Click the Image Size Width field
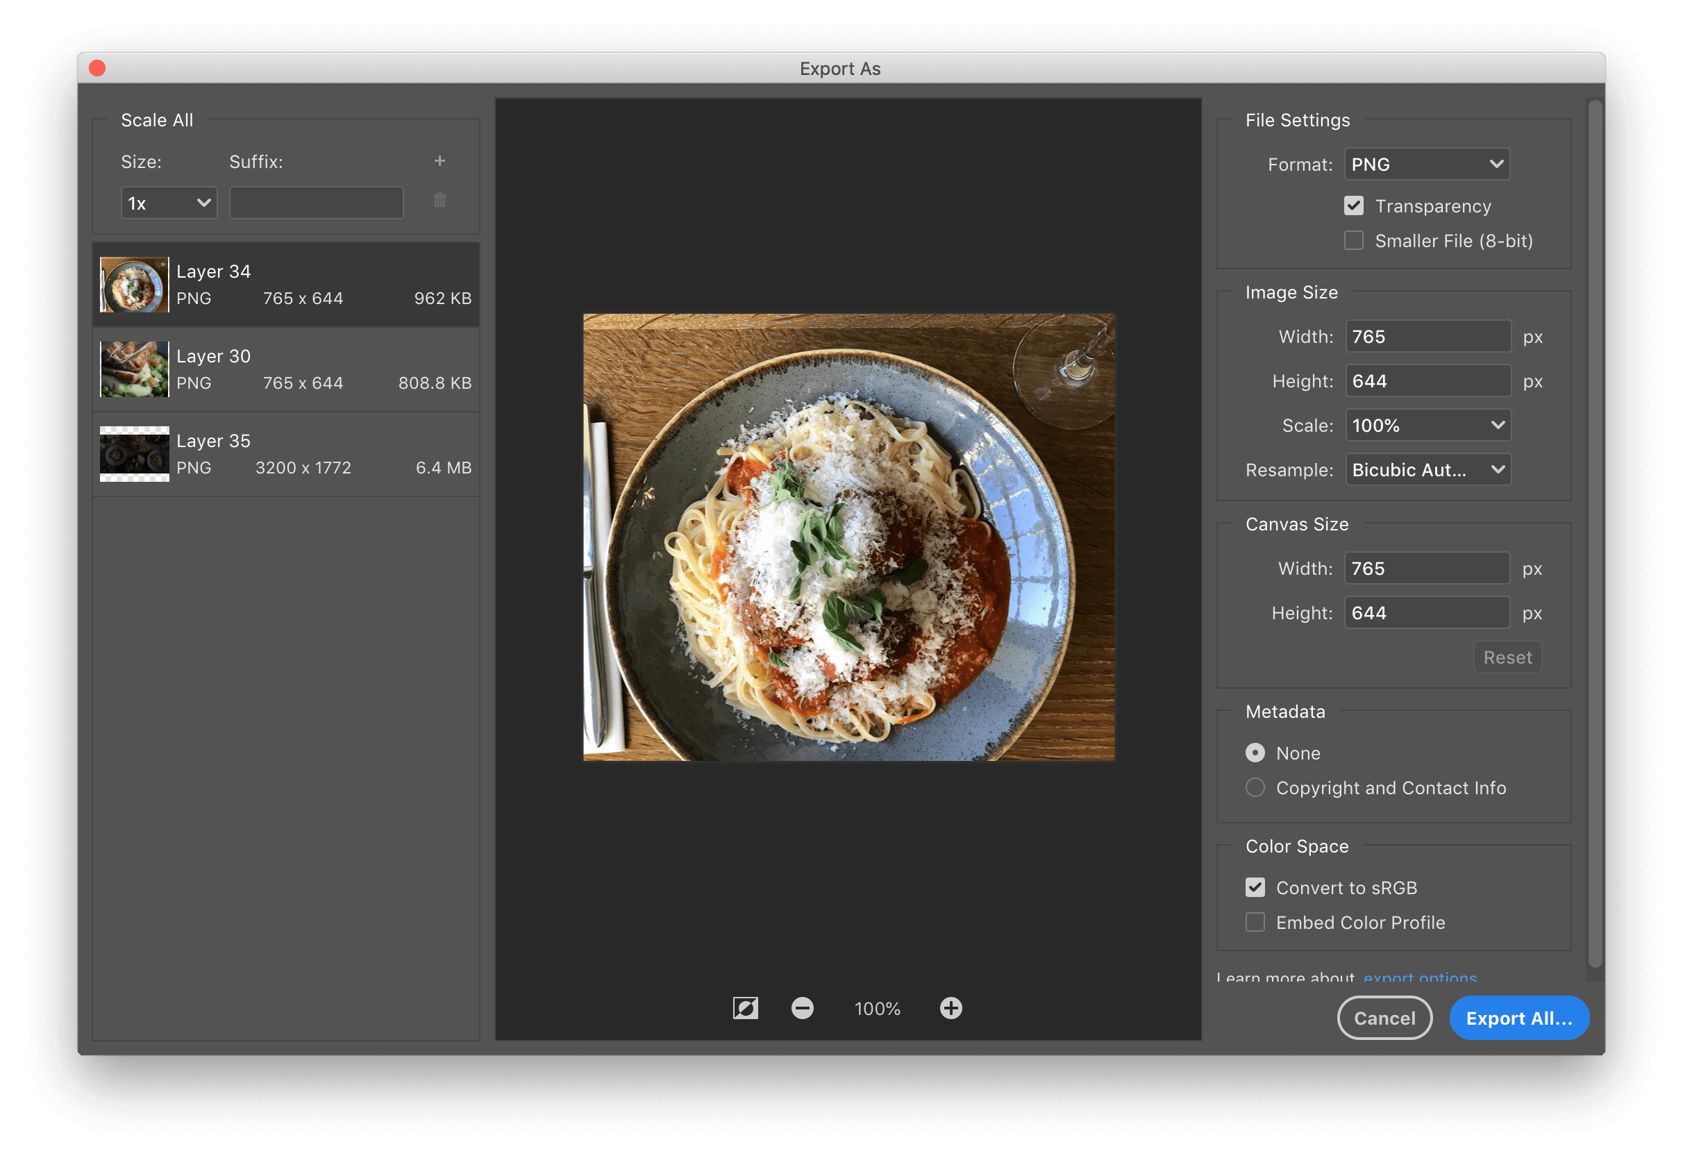The width and height of the screenshot is (1683, 1158). (1427, 337)
